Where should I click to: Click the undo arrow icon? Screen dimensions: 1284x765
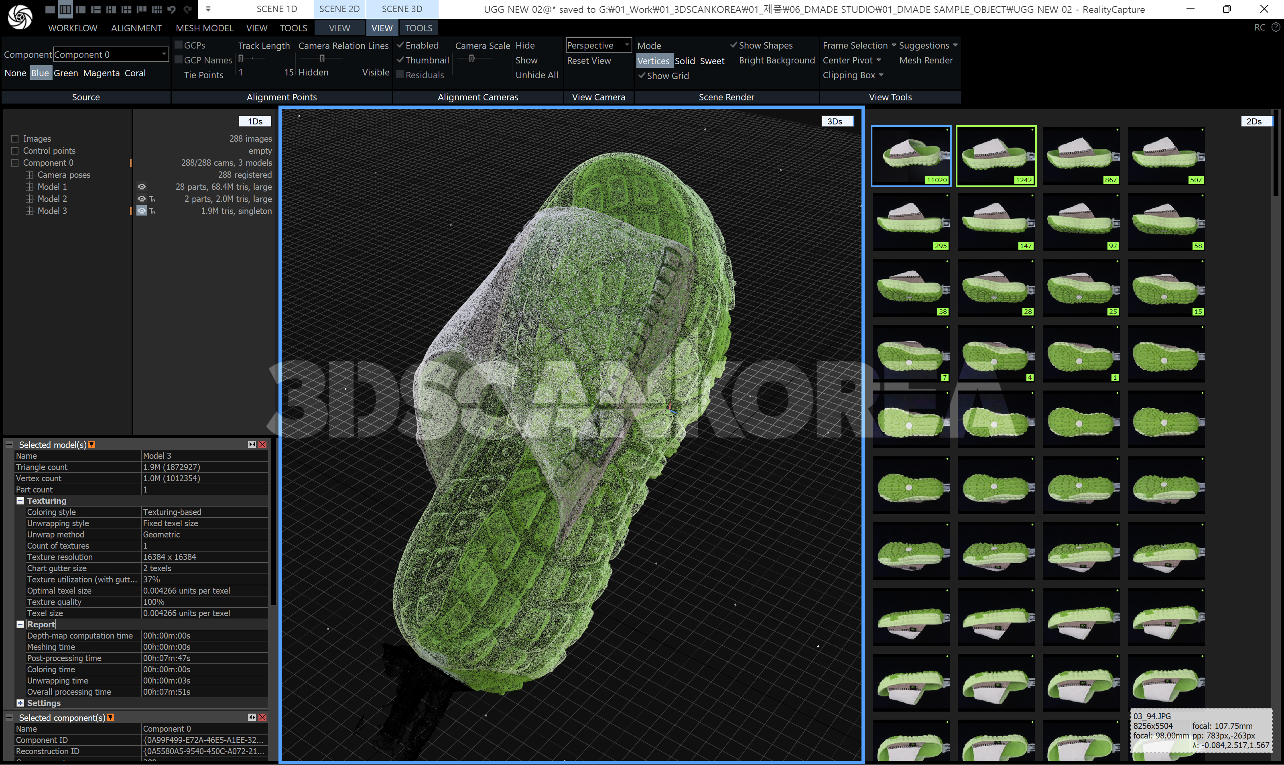(172, 9)
